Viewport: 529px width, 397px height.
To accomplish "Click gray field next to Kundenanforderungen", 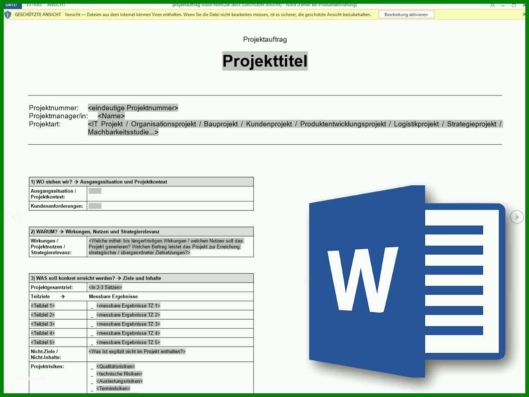I will click(x=95, y=206).
